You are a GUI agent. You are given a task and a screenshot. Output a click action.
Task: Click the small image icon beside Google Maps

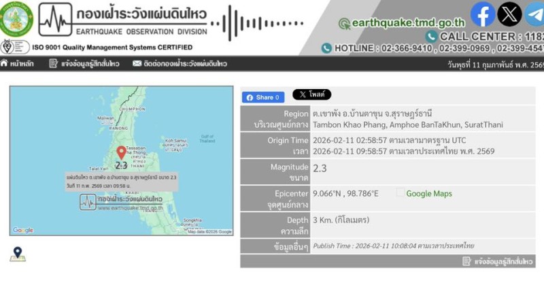click(x=401, y=193)
